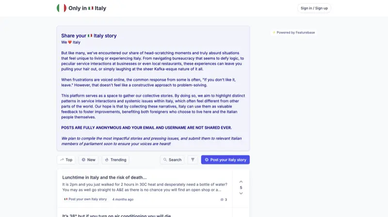388x217 pixels.
Task: Downvote the Lunchtime in Italy post
Action: [241, 193]
